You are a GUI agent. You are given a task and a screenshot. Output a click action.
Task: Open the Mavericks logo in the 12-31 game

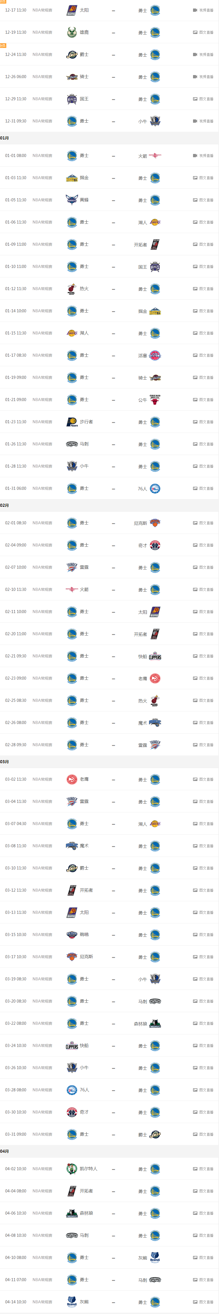click(155, 121)
